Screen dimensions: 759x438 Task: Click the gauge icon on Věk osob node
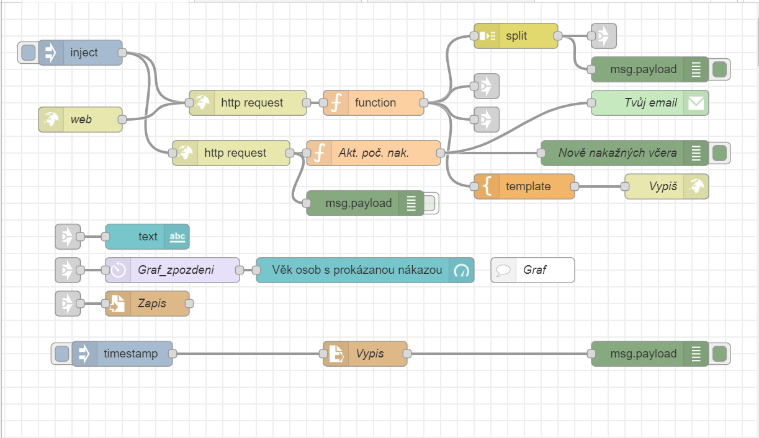pos(461,270)
